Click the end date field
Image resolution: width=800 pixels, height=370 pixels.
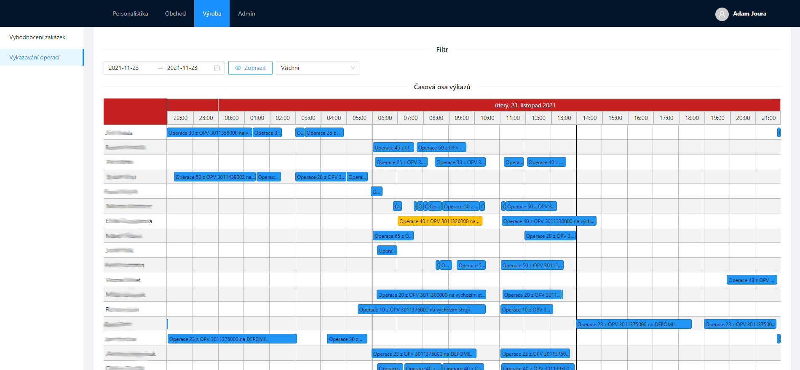click(x=188, y=68)
